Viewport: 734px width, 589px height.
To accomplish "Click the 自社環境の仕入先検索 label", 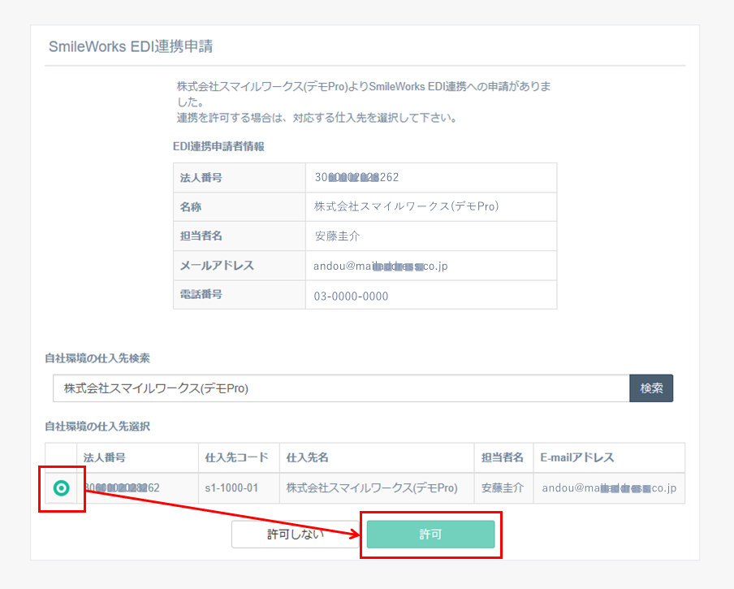I will coord(97,358).
